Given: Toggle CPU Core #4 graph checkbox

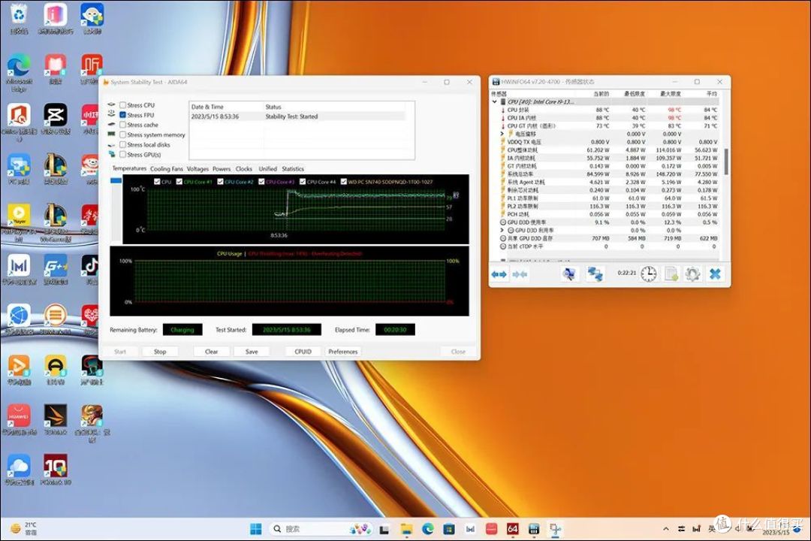Looking at the screenshot, I should [303, 182].
